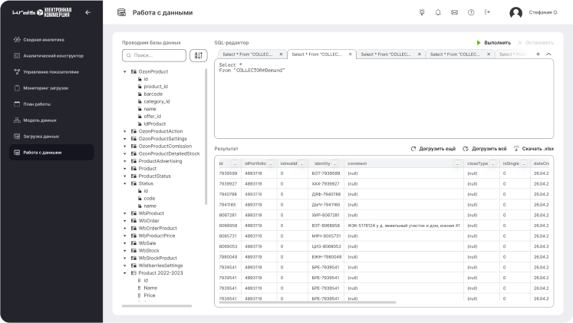The width and height of the screenshot is (573, 323).
Task: Go to Модель данных in the sidebar
Action: (40, 120)
